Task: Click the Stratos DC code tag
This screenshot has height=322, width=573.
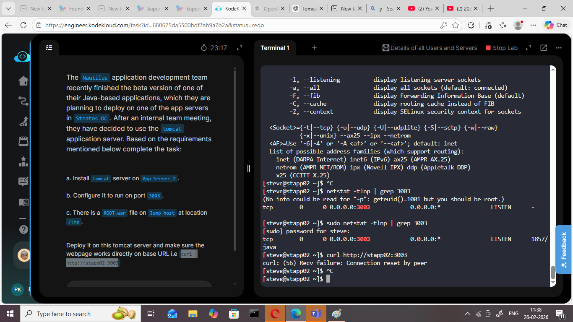Action: tap(92, 118)
